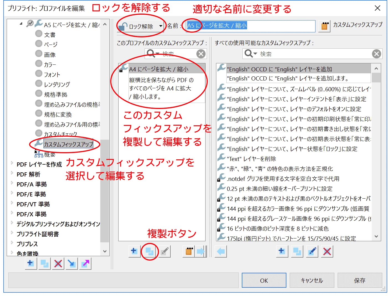Screen dimensions: 390x296
Task: Expand the PDF/X 準拠 group
Action: [x=12, y=213]
